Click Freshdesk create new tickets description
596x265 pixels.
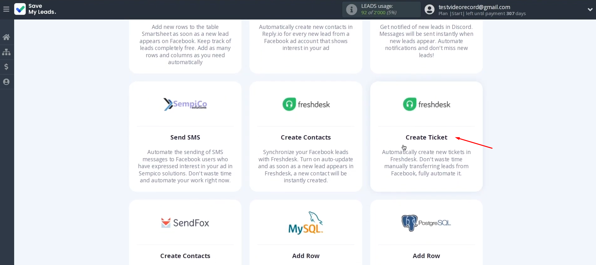pyautogui.click(x=426, y=163)
